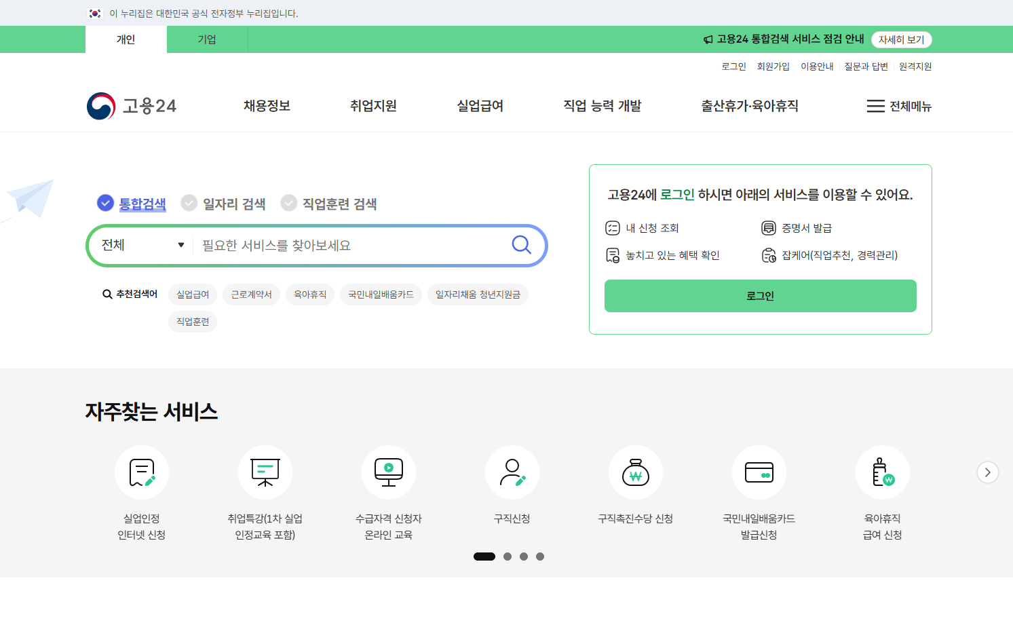Viewport: 1013px width, 621px height.
Task: Click the 회원가입 link
Action: (773, 66)
